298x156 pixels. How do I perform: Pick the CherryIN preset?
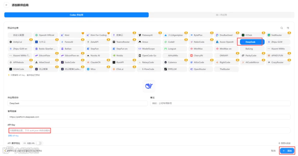click(x=201, y=56)
